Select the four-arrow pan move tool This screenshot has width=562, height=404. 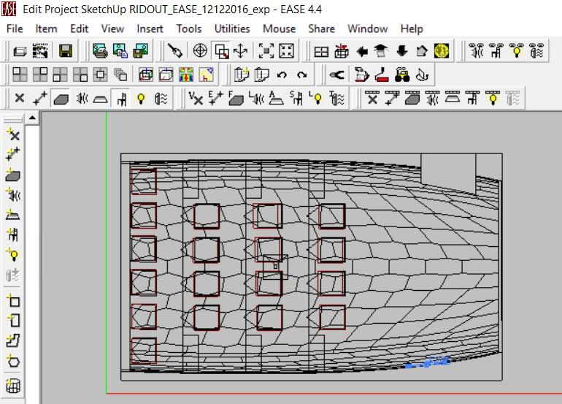tap(241, 51)
